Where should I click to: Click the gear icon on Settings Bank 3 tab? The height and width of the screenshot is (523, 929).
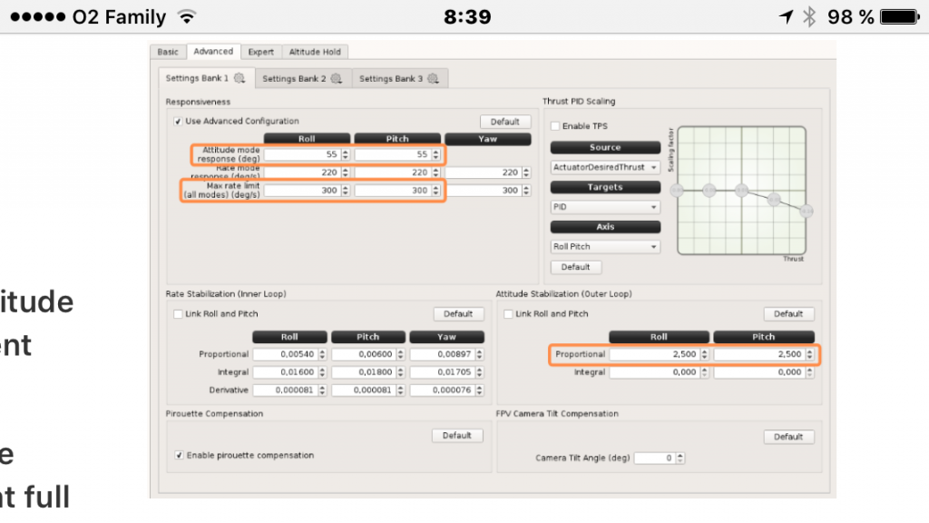coord(433,79)
